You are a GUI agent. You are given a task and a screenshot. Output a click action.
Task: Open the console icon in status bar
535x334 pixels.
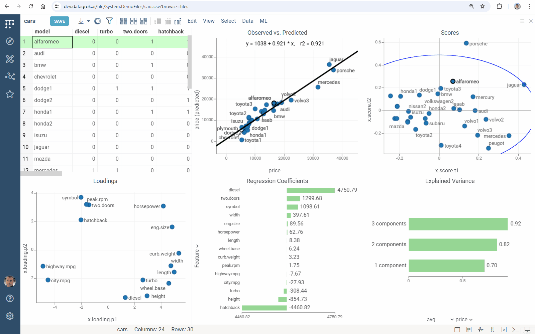[516, 330]
